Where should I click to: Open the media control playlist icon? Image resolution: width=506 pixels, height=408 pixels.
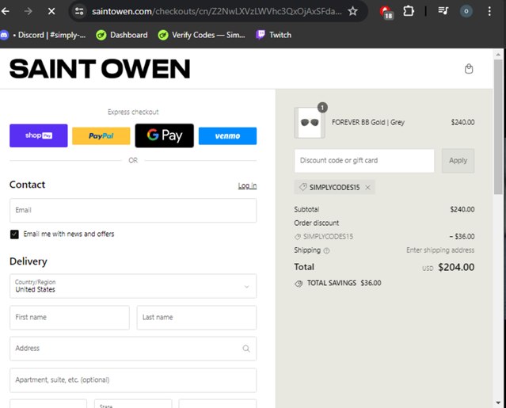443,11
